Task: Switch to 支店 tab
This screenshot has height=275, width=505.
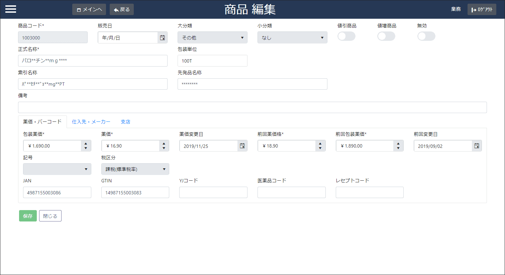Action: tap(125, 122)
